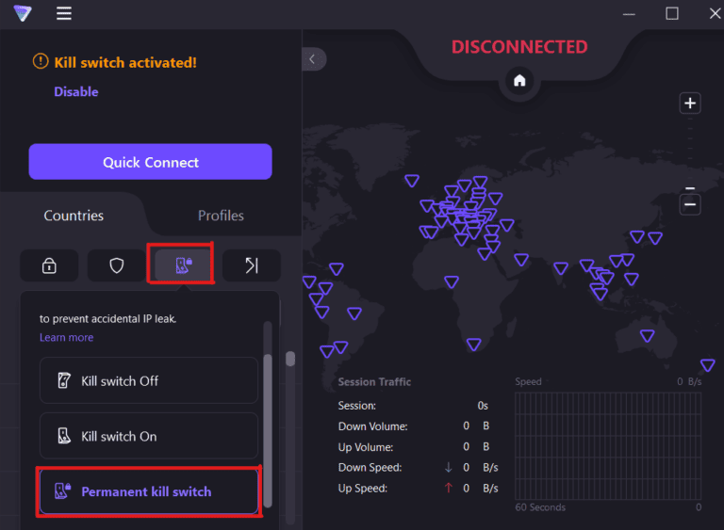Enable Permanent kill switch option
Image resolution: width=724 pixels, height=530 pixels.
coord(148,491)
